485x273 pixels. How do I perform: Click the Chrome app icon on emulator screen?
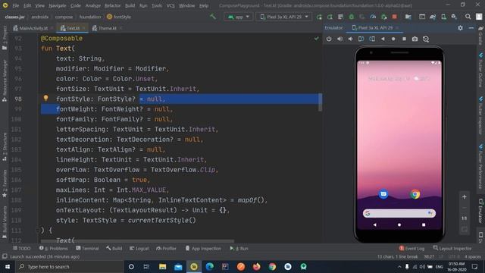[x=415, y=194]
